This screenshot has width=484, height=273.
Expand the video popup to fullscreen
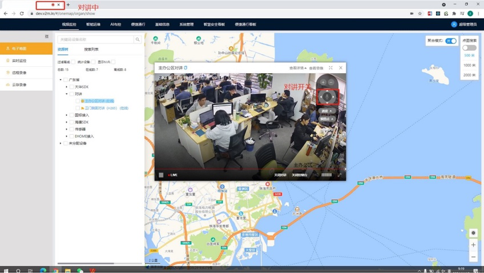click(x=330, y=68)
